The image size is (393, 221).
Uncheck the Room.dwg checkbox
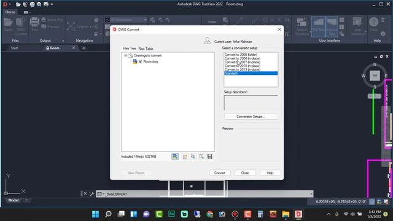tap(141, 61)
